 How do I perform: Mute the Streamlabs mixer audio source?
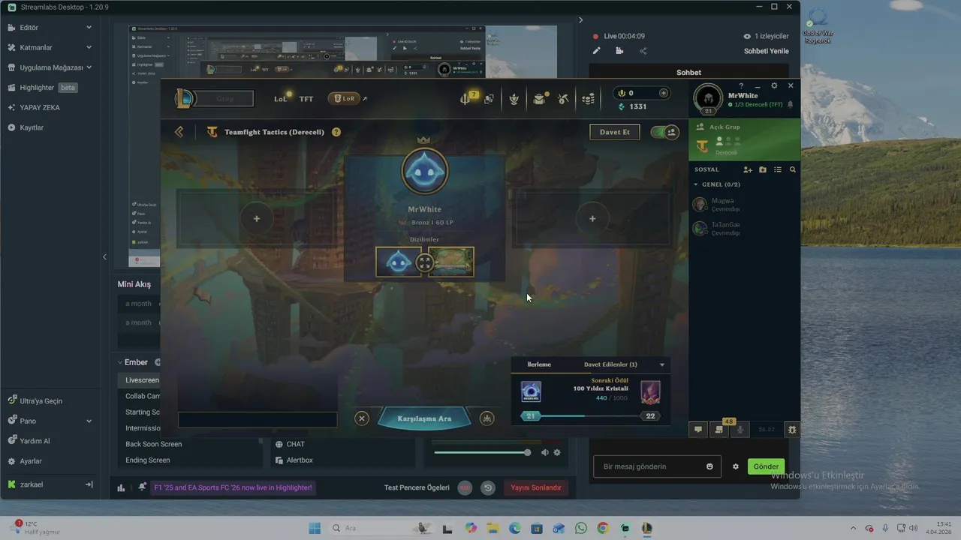coord(545,452)
